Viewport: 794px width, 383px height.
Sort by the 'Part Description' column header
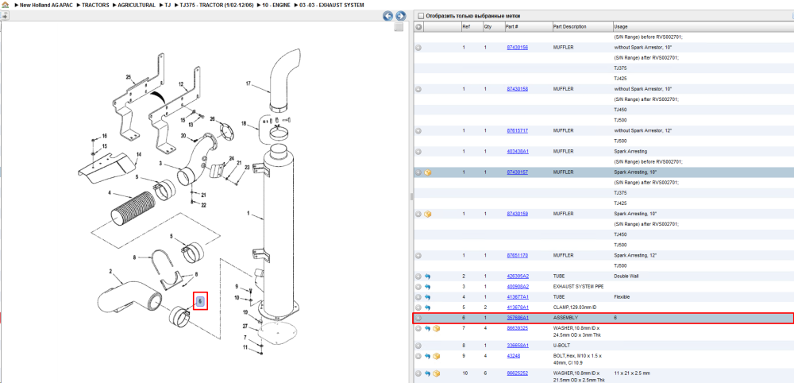pyautogui.click(x=569, y=26)
